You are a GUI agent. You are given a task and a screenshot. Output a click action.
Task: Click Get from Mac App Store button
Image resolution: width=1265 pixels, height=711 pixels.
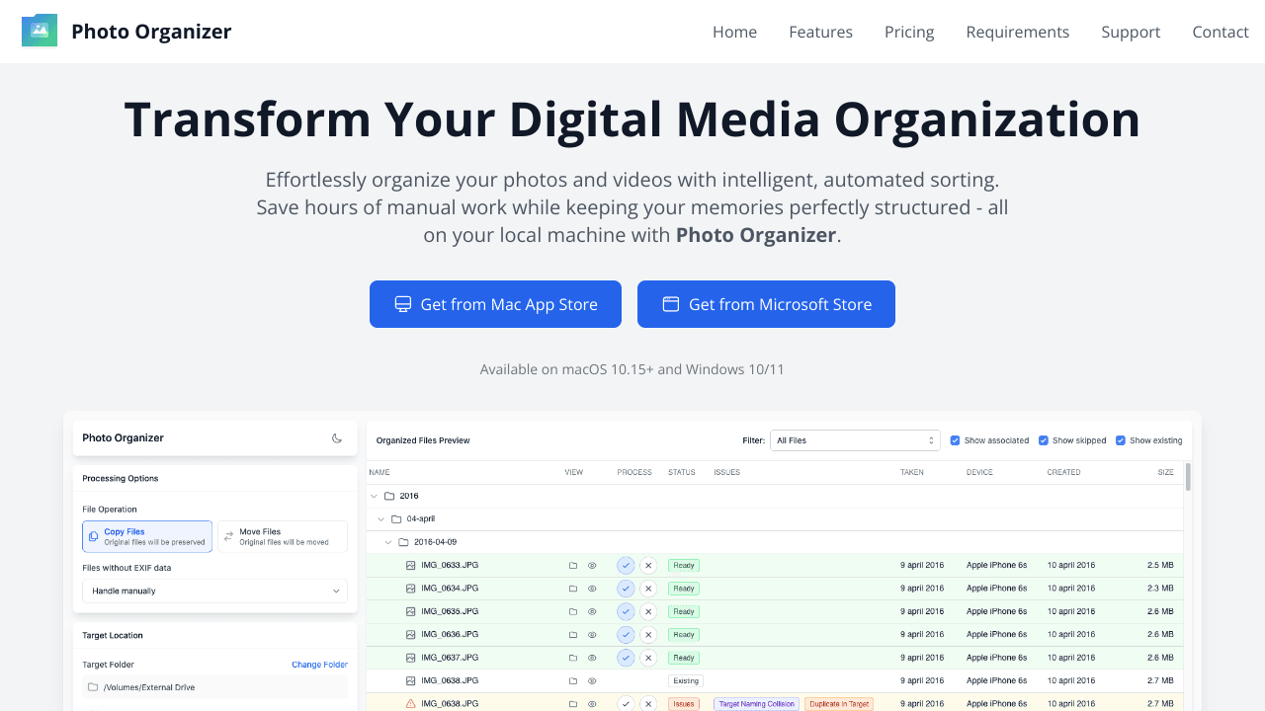point(495,304)
